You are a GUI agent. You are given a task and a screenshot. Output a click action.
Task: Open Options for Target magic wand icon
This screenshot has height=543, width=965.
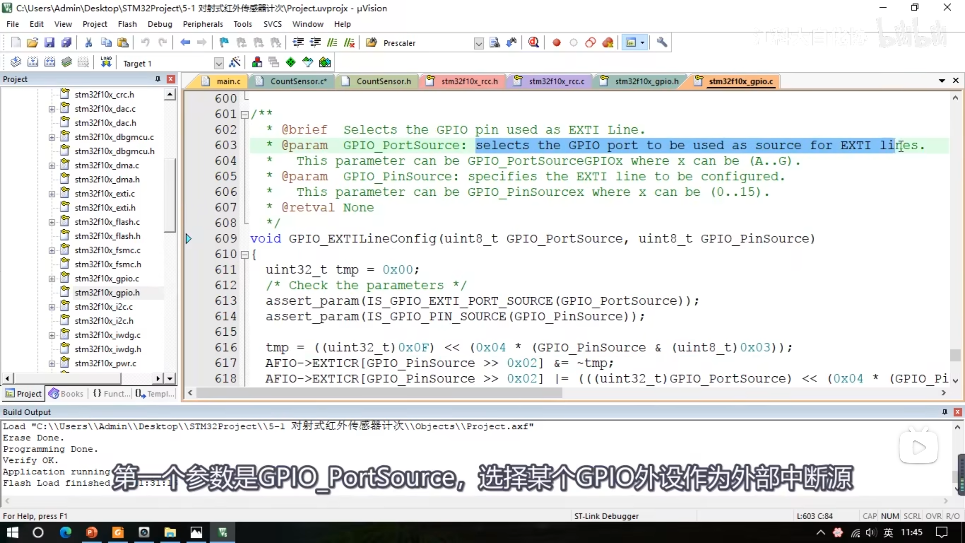(x=234, y=62)
